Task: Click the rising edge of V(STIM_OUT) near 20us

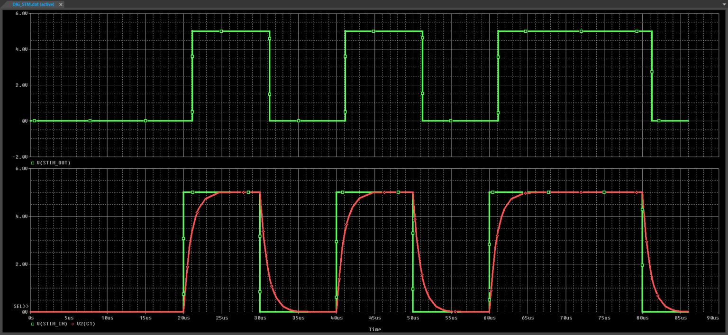Action: click(192, 76)
